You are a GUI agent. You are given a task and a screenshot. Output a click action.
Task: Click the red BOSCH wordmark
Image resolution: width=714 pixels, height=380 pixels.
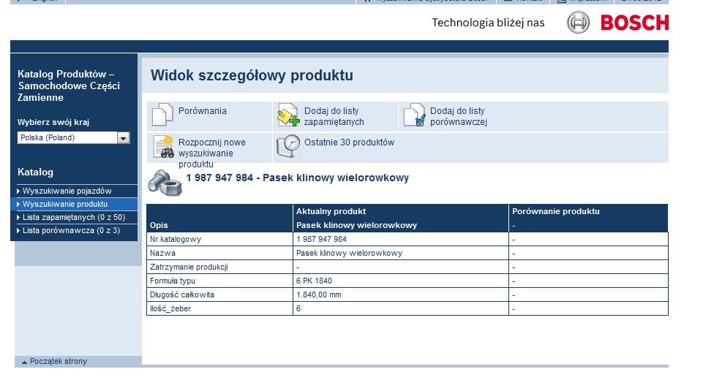coord(635,23)
